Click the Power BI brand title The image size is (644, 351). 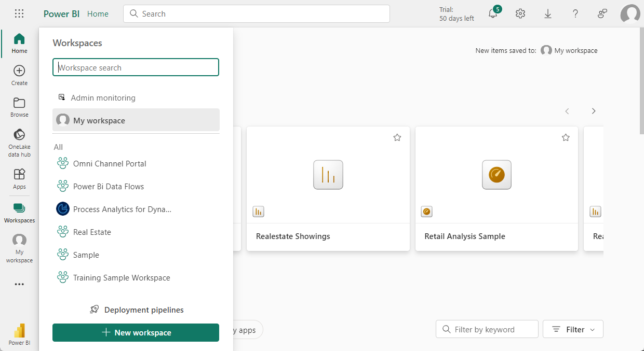click(x=61, y=14)
